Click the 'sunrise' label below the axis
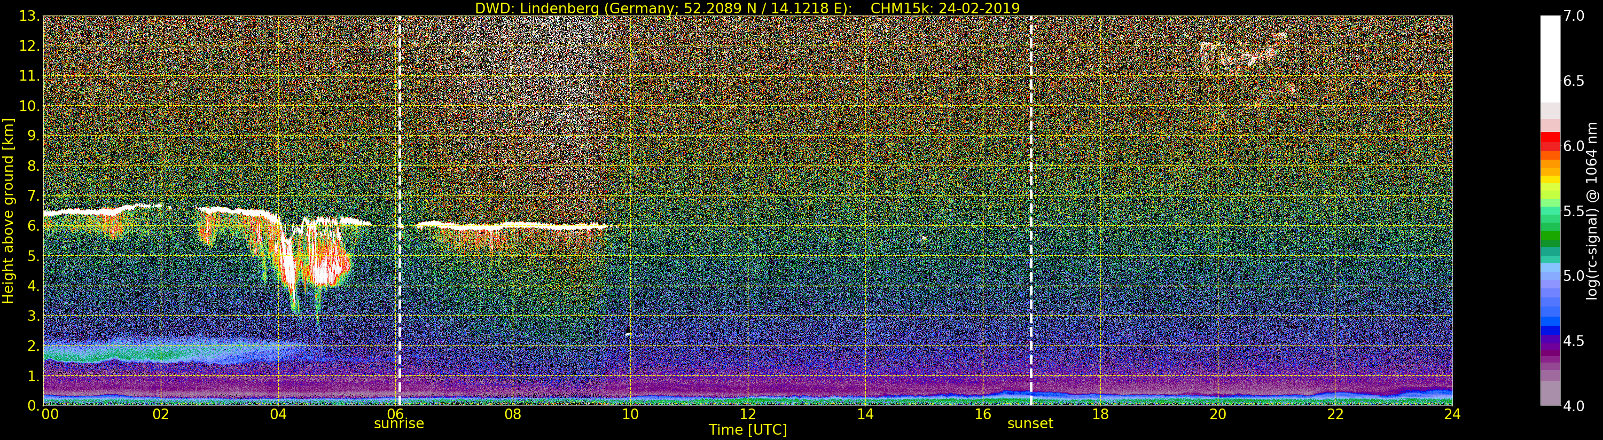The image size is (1603, 440). [399, 424]
